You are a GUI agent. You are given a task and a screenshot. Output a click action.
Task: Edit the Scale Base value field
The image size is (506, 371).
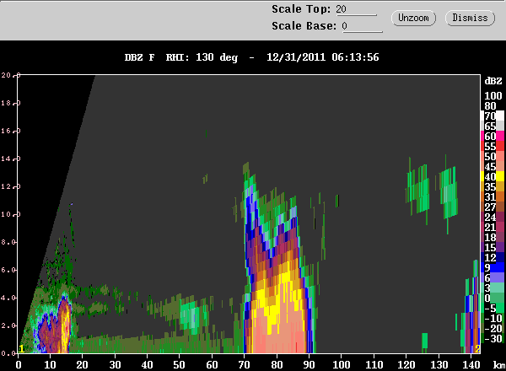click(x=362, y=26)
